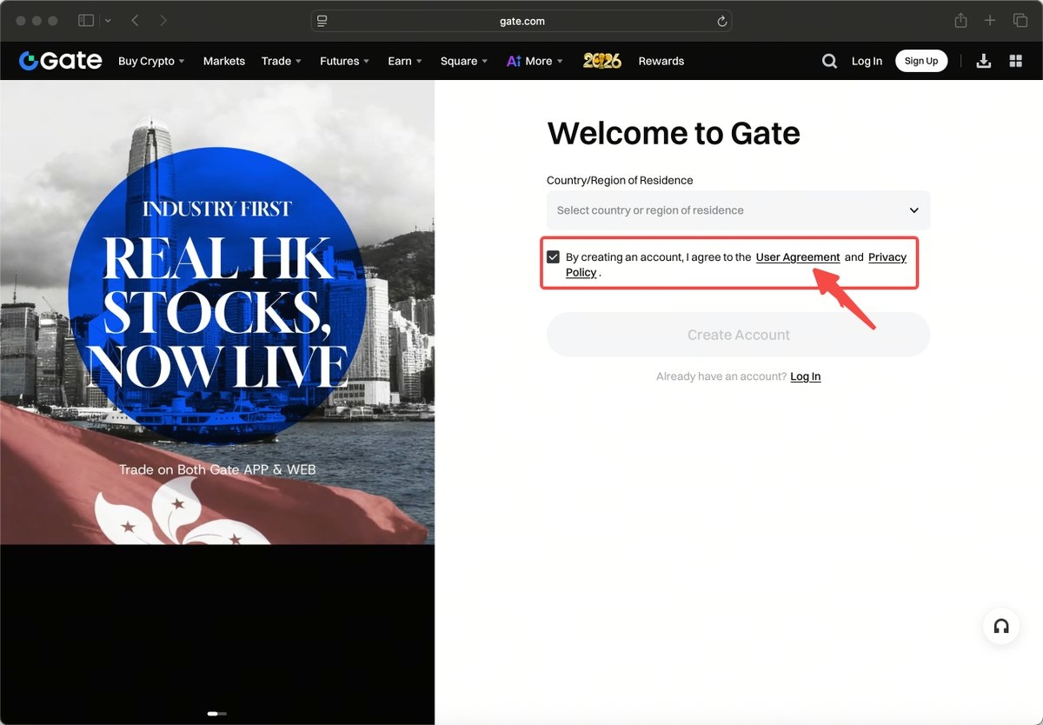Click the Gate logo in navbar

[x=61, y=61]
